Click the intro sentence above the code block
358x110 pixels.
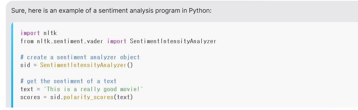pyautogui.click(x=112, y=11)
